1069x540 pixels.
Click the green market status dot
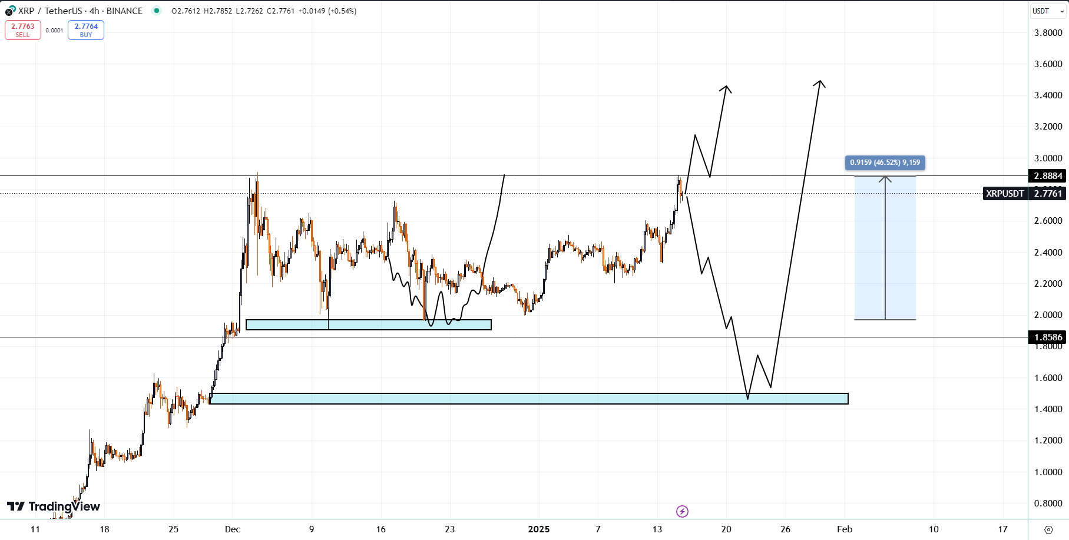pyautogui.click(x=157, y=11)
